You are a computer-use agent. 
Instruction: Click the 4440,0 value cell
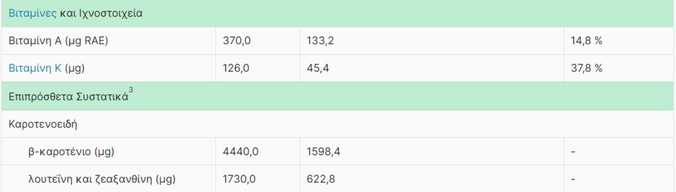(240, 152)
